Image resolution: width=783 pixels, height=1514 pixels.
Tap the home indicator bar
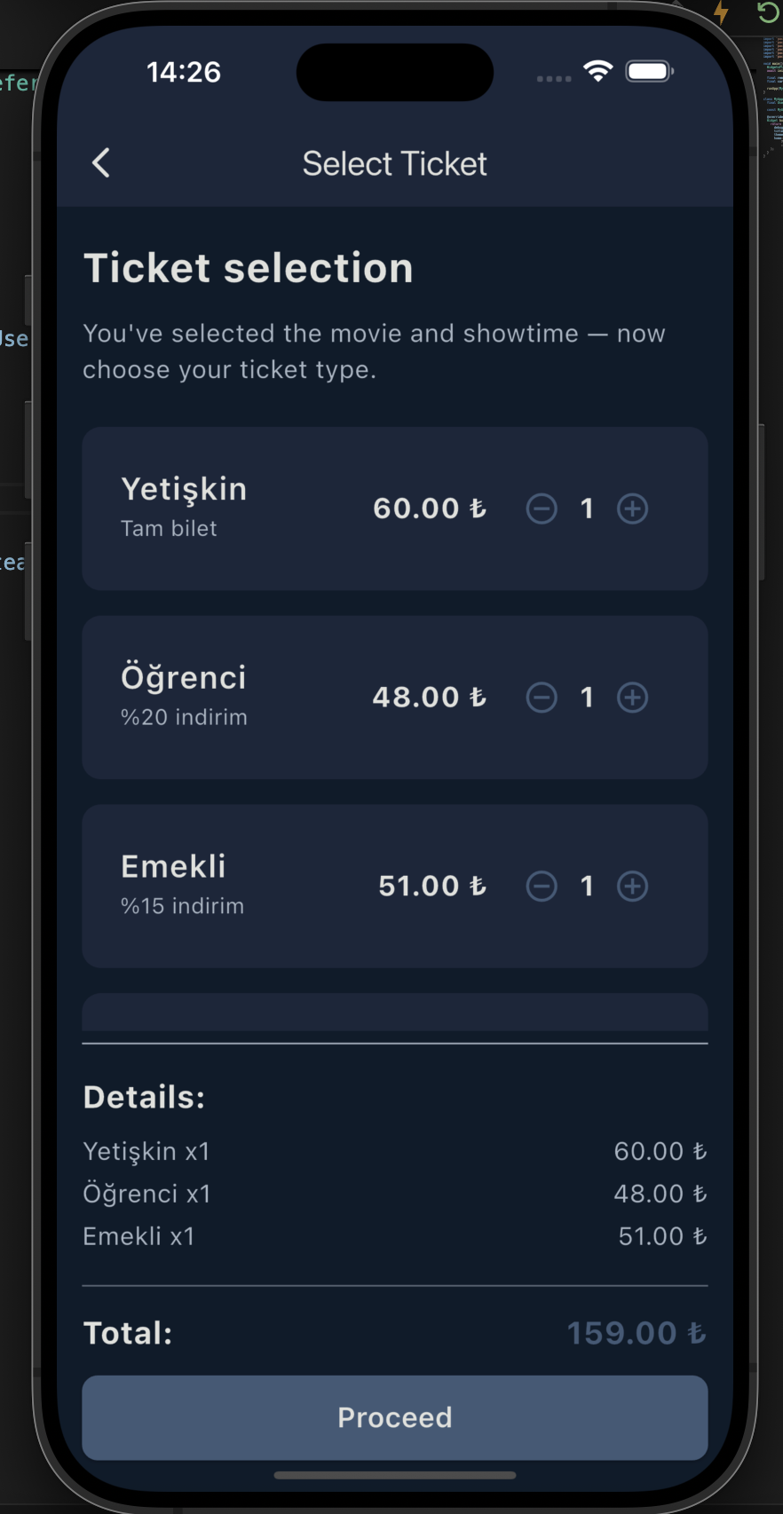point(394,1475)
